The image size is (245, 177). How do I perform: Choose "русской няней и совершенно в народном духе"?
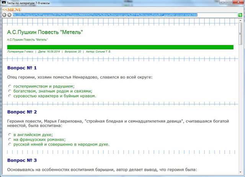click(10, 145)
